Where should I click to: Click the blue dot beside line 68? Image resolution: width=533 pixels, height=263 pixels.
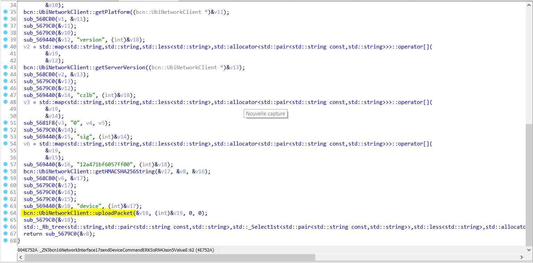pyautogui.click(x=5, y=240)
